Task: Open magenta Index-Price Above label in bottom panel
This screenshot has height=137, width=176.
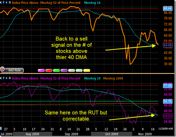Action: (25, 78)
